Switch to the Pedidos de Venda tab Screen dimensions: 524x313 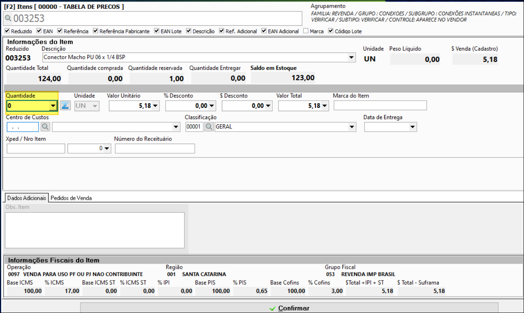pyautogui.click(x=71, y=198)
